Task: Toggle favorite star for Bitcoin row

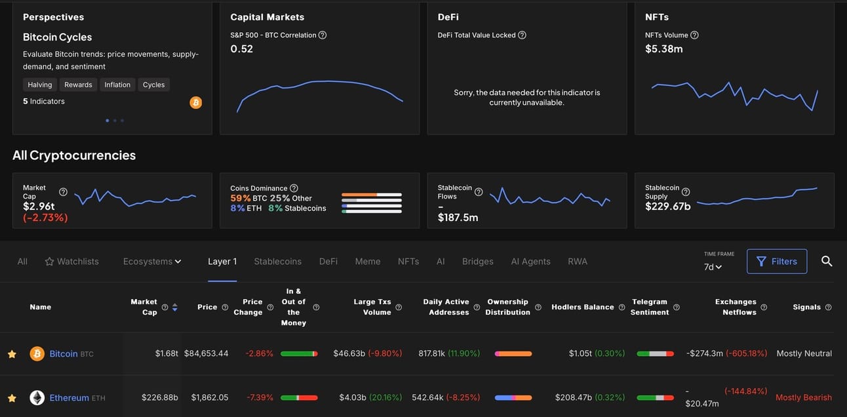Action: pyautogui.click(x=12, y=354)
